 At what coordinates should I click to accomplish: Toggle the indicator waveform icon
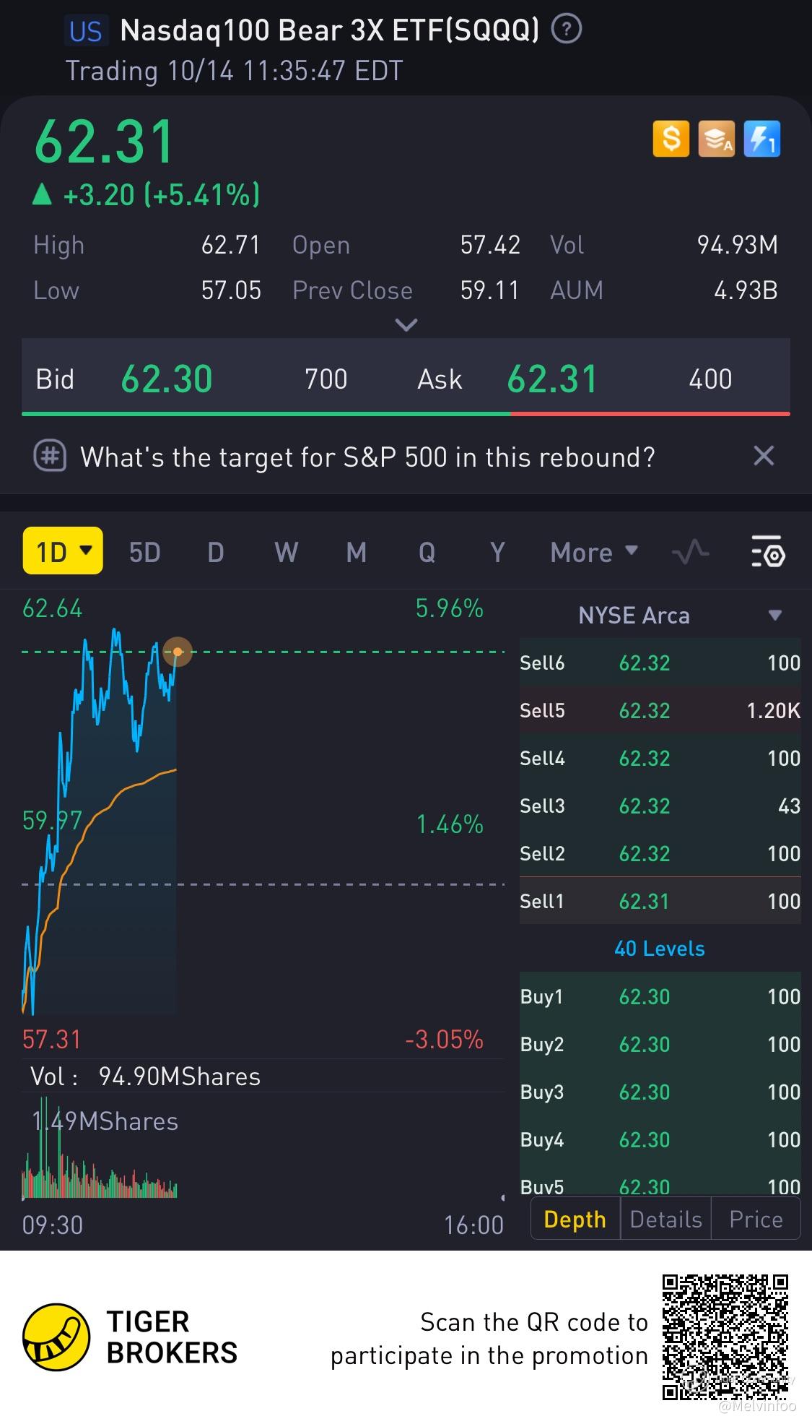[x=690, y=553]
